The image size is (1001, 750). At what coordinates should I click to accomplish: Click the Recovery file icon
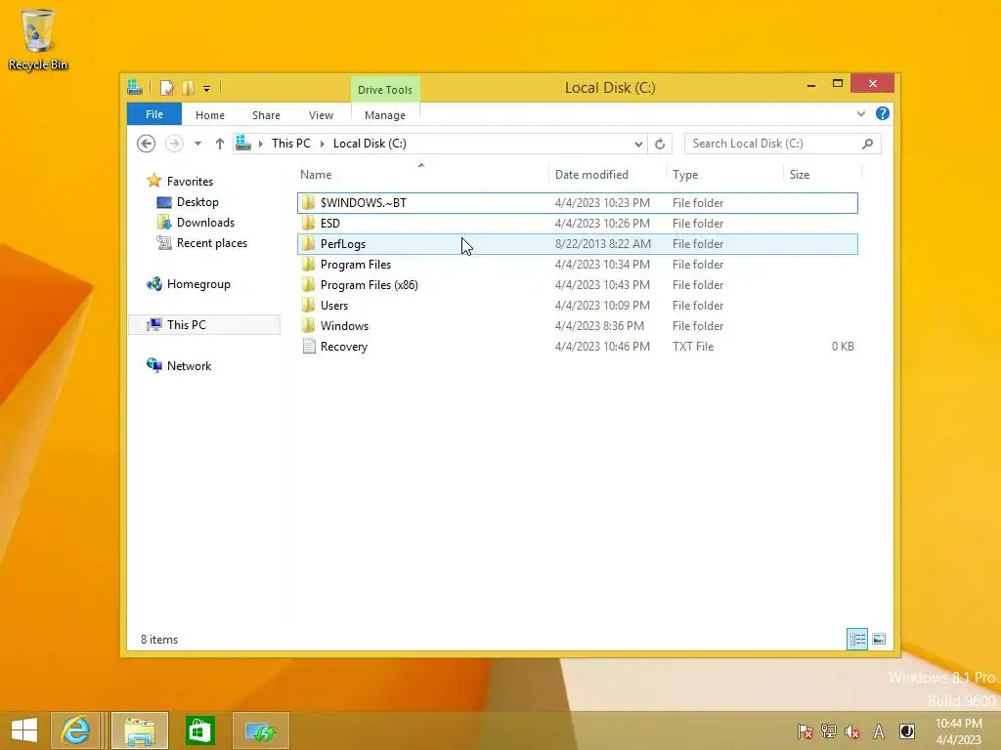309,347
